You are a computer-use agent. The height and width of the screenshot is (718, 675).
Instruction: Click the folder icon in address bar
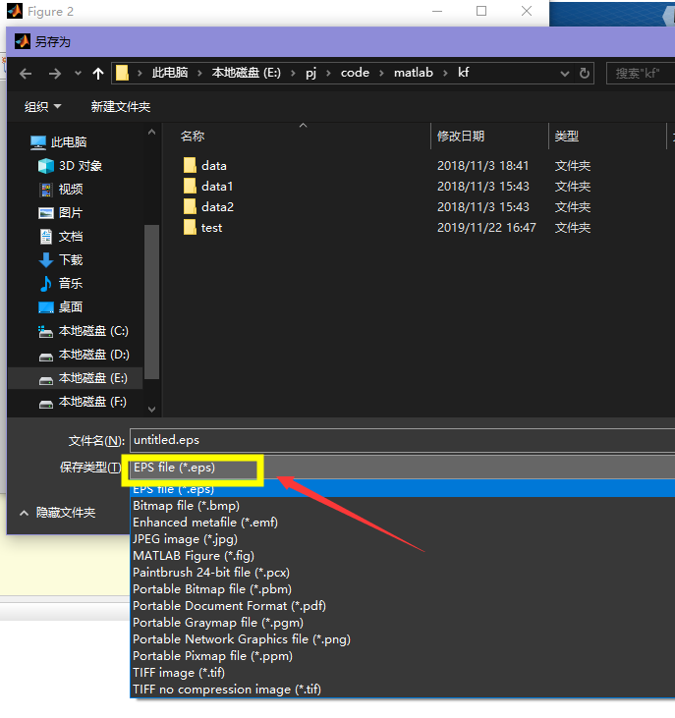click(122, 73)
